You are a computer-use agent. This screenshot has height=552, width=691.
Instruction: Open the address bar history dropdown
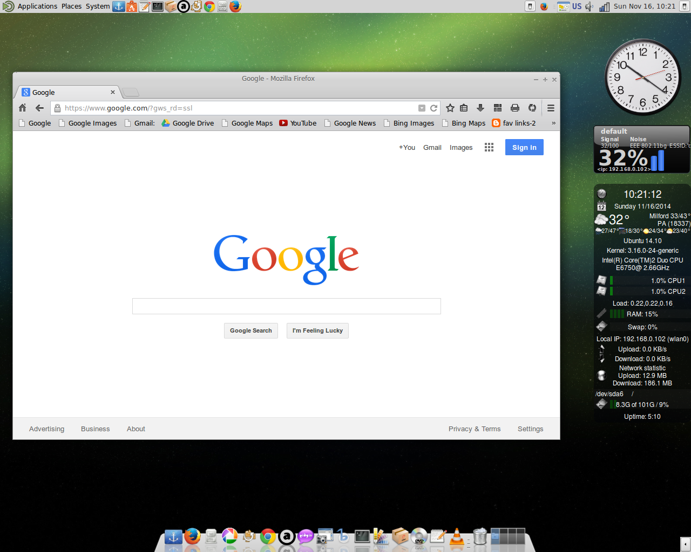pos(422,108)
